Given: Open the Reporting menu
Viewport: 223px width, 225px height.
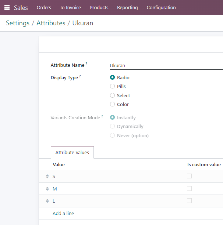Looking at the screenshot, I should 127,7.
